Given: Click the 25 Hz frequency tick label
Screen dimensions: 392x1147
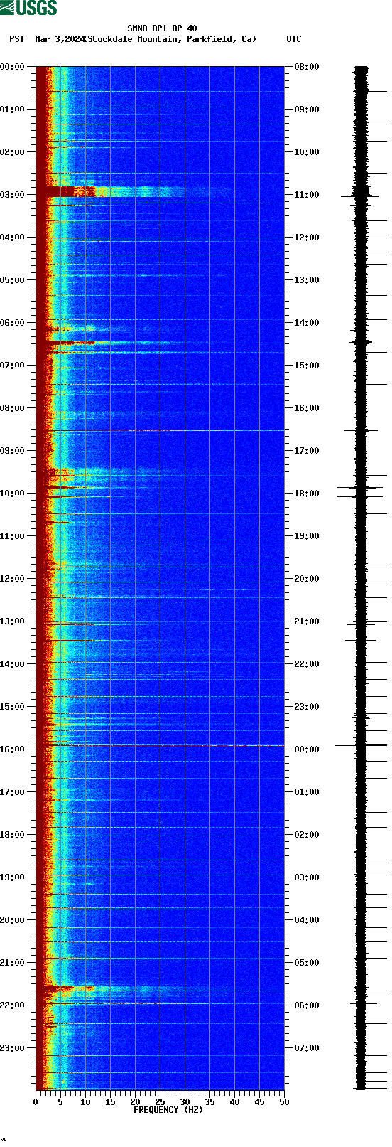Looking at the screenshot, I should click(160, 1102).
